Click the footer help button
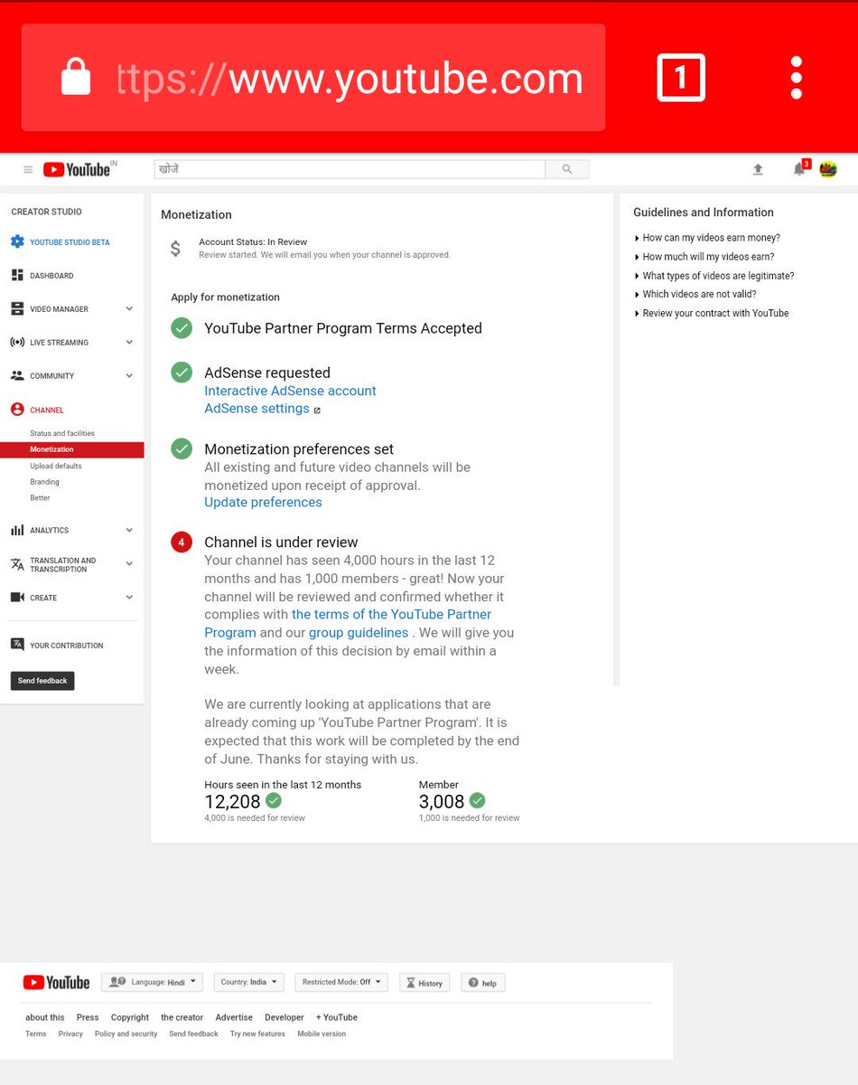This screenshot has width=858, height=1085. click(483, 983)
